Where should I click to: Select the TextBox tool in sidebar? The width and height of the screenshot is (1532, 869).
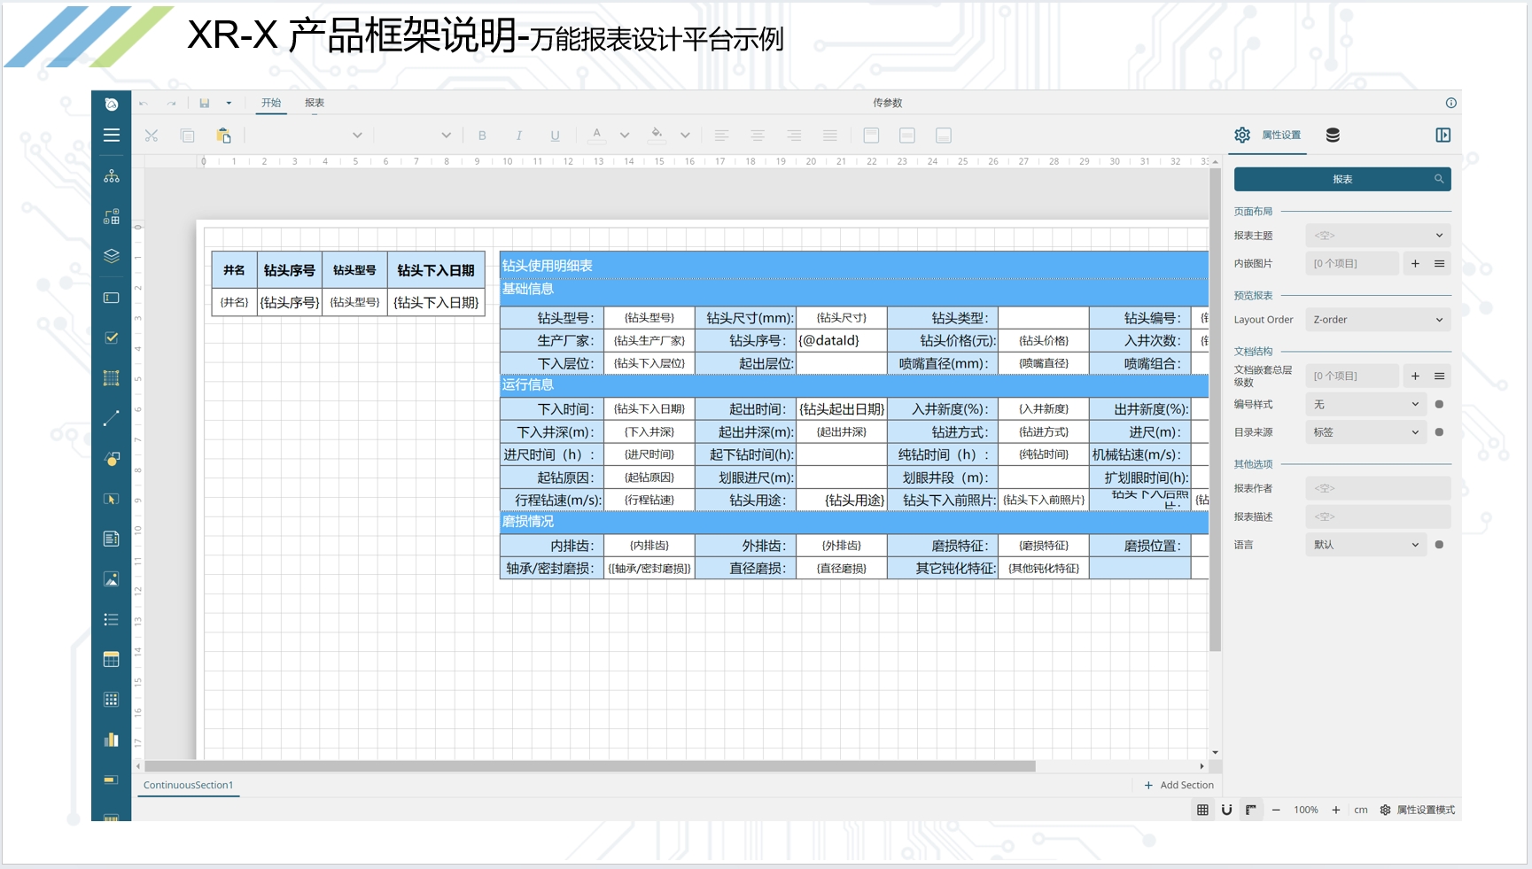click(x=111, y=298)
